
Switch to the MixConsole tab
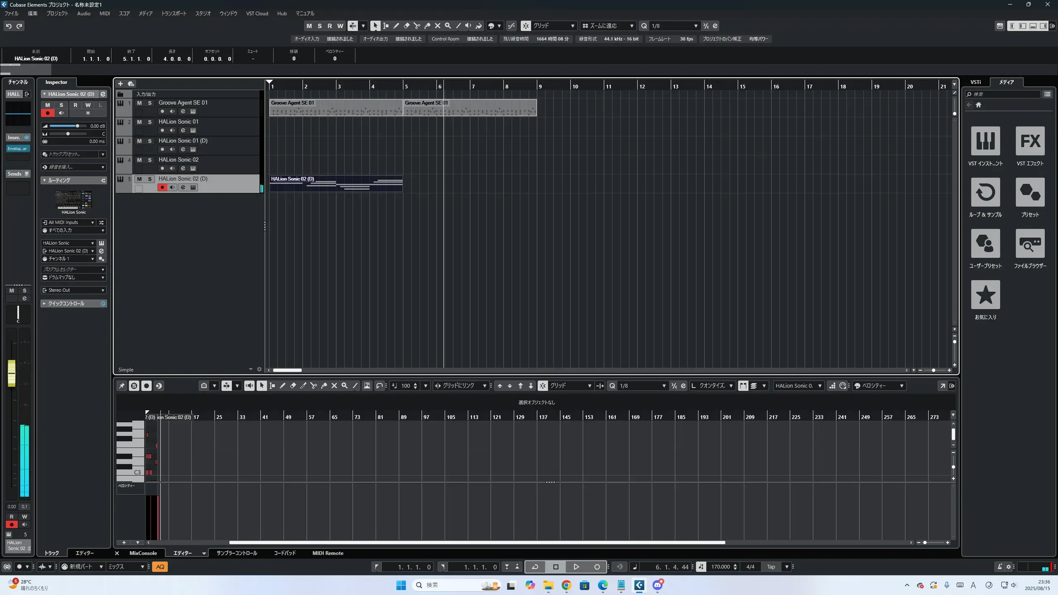tap(143, 553)
